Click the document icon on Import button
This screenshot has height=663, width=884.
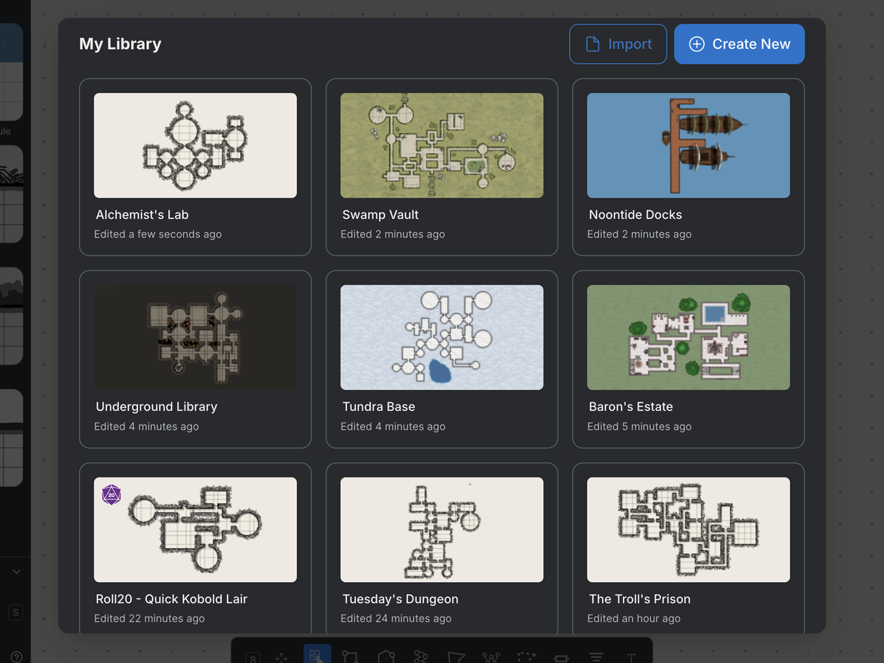[592, 44]
